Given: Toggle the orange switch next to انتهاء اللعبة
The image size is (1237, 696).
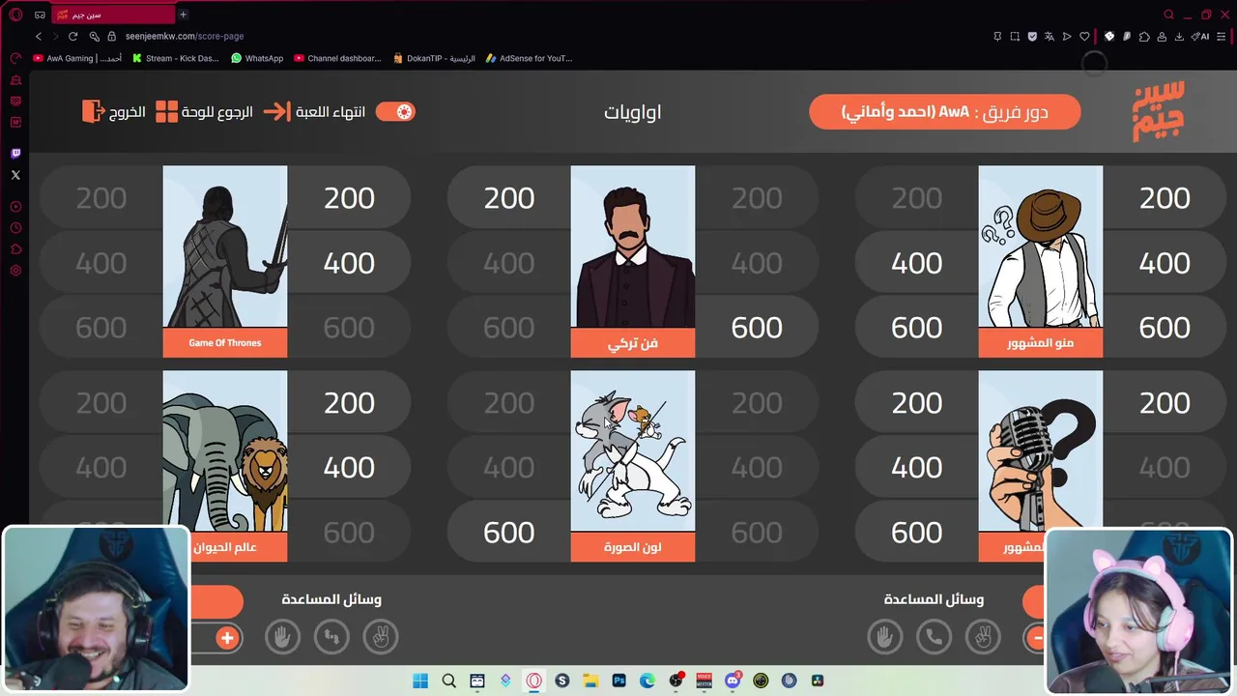Looking at the screenshot, I should click(395, 111).
